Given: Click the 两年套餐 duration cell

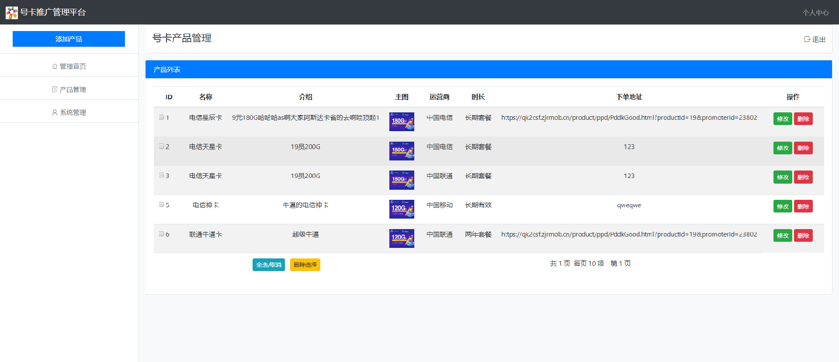Looking at the screenshot, I should [x=478, y=234].
